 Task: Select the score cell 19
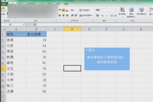pos(37,80)
